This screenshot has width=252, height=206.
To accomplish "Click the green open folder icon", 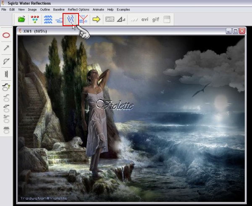I will [22, 19].
